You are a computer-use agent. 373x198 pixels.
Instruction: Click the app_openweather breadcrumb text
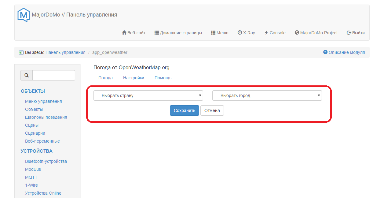pos(110,52)
